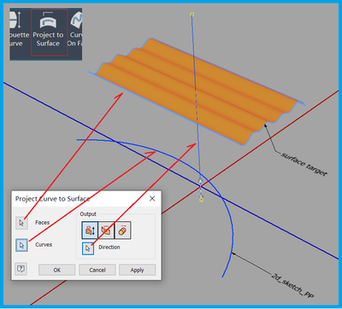This screenshot has width=342, height=309.
Task: Select Project to closest point output option
Action: point(106,230)
